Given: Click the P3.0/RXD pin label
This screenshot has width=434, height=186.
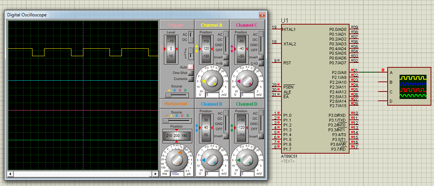Looking at the screenshot, I should tap(338, 115).
